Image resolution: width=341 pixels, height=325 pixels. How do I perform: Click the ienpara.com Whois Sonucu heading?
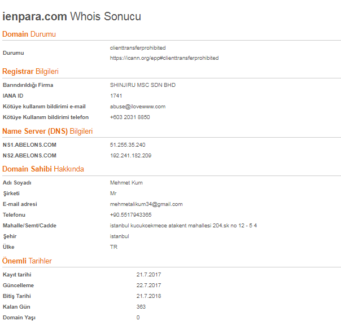[x=72, y=16]
